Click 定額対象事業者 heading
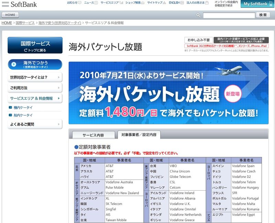The image size is (275, 223). pos(92,147)
